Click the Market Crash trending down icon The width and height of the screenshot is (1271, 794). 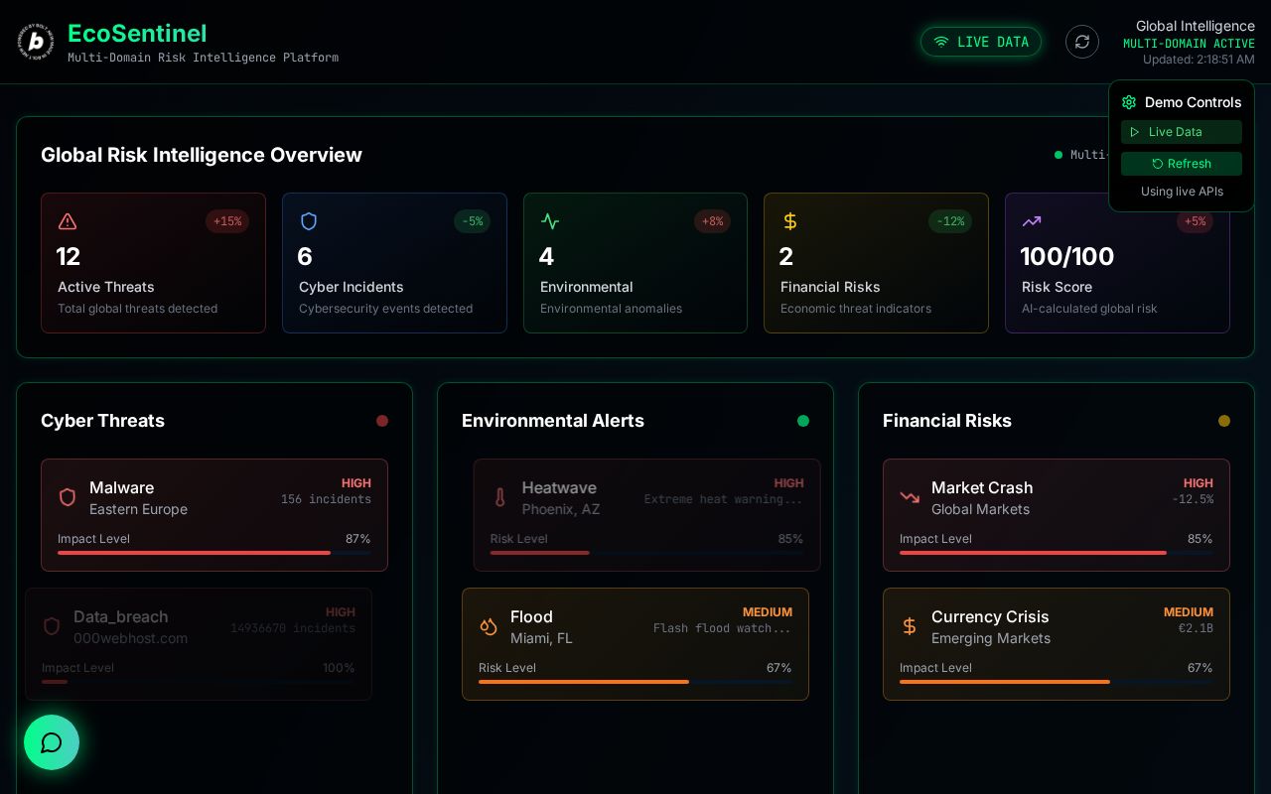point(910,497)
